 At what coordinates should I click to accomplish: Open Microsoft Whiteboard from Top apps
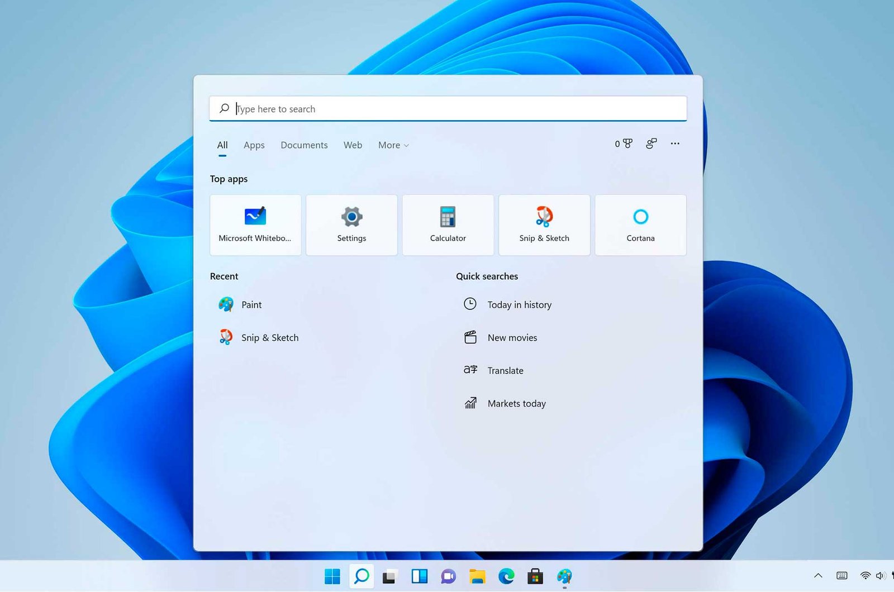(x=255, y=225)
